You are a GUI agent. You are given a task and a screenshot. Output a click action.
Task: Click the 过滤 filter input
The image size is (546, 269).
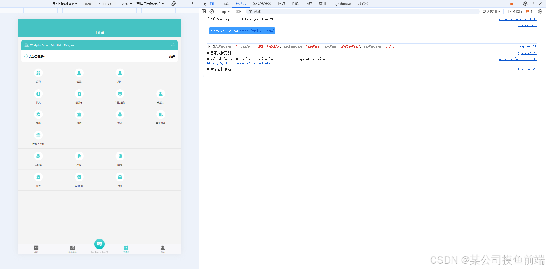pyautogui.click(x=363, y=11)
